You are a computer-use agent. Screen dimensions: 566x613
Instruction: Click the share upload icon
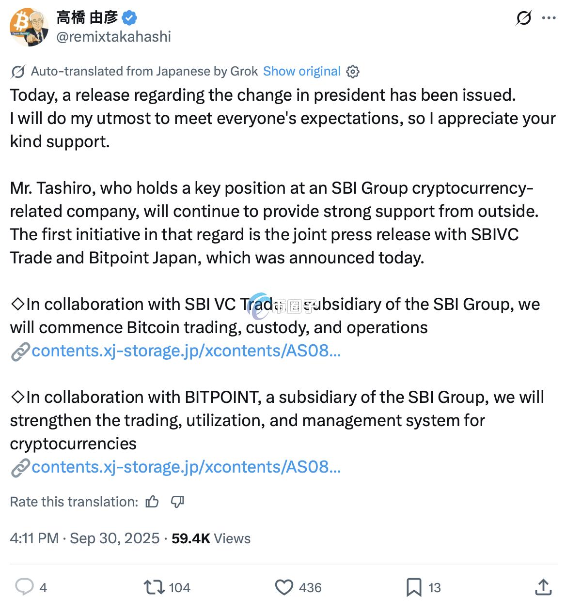(x=543, y=587)
